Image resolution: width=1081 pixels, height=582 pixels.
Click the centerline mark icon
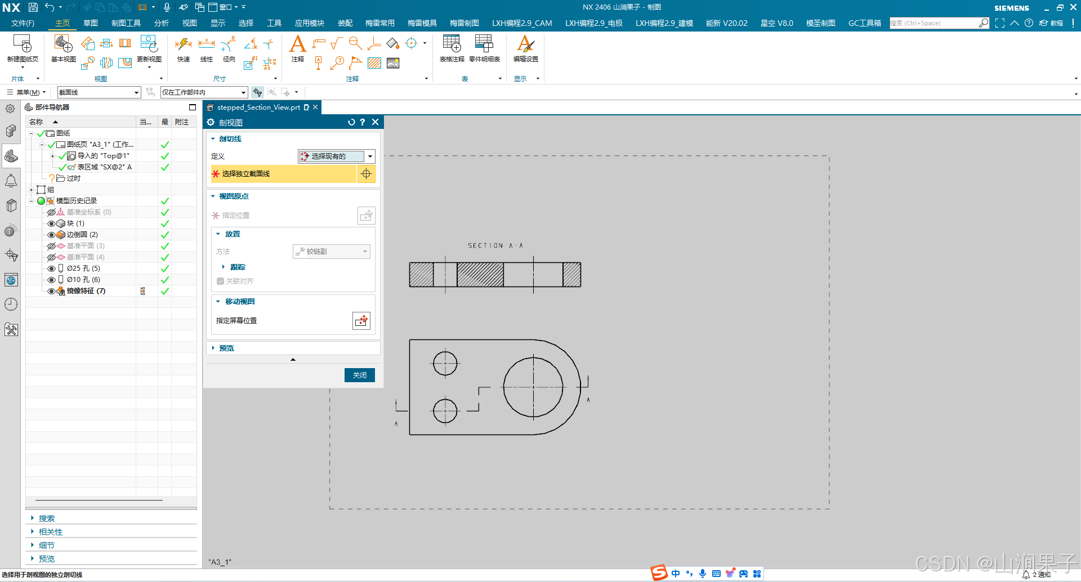click(x=412, y=43)
